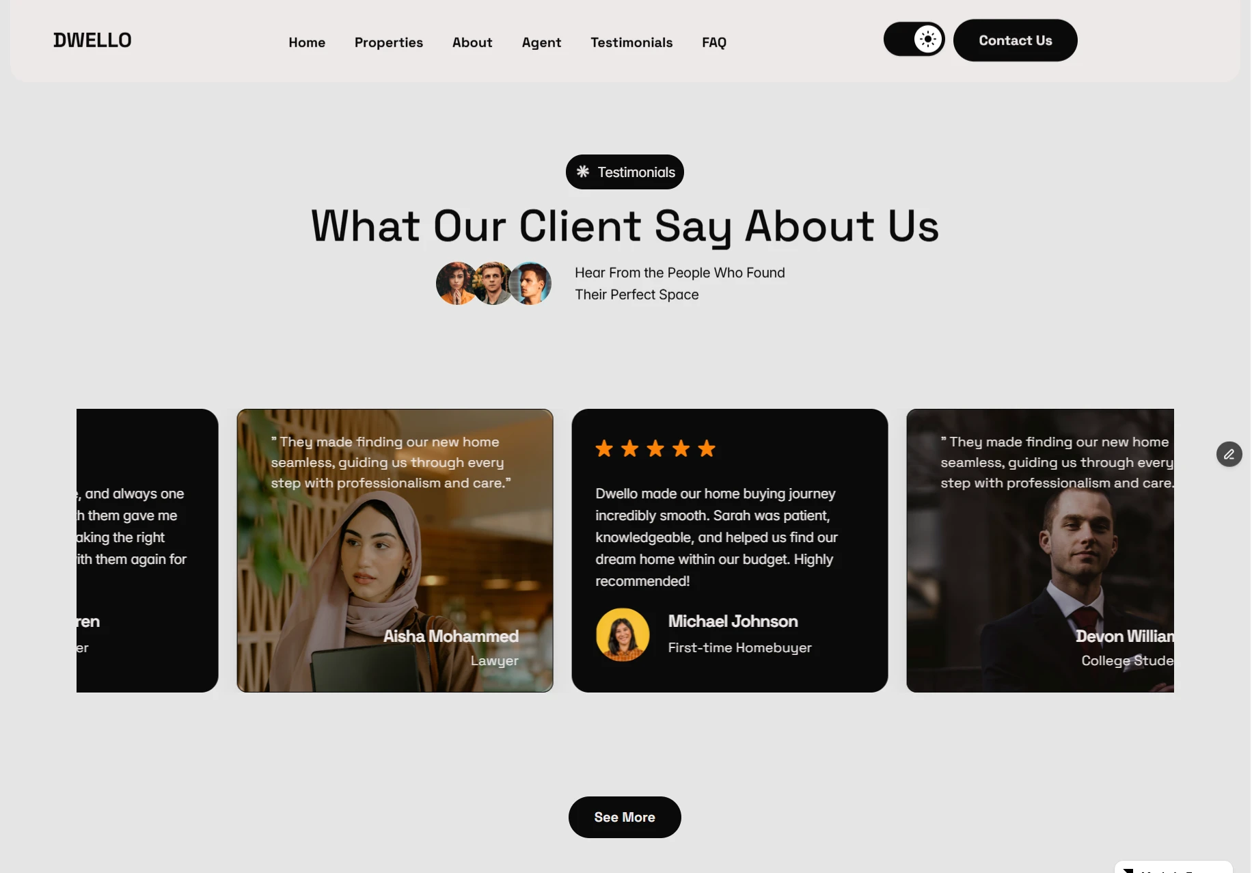
Task: Open the Aisha Mohammed testimonial card
Action: [395, 550]
